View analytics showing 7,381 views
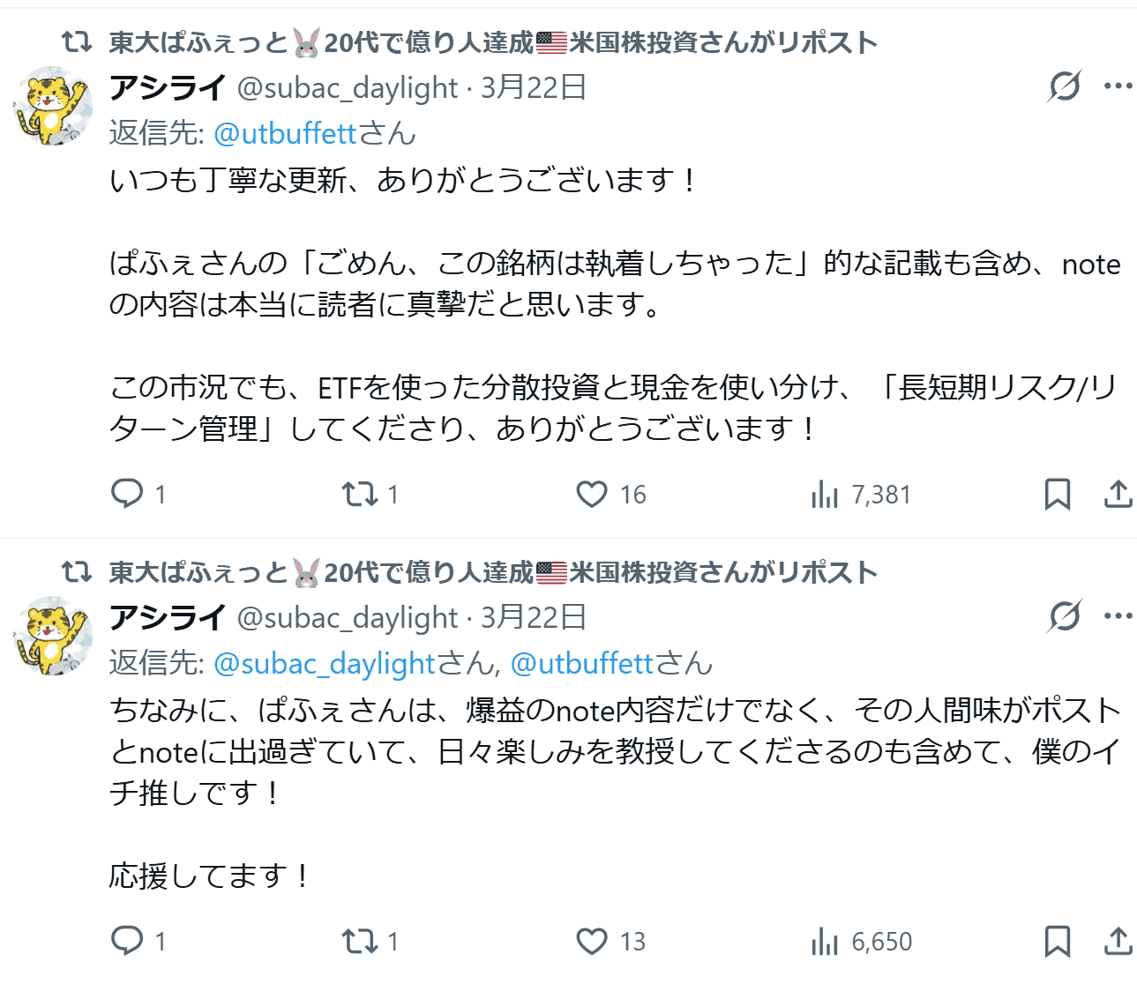1137x984 pixels. point(825,494)
